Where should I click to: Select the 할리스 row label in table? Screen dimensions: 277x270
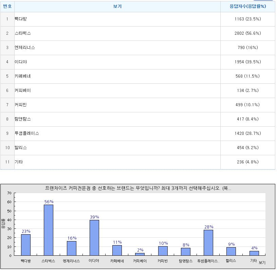(21, 147)
